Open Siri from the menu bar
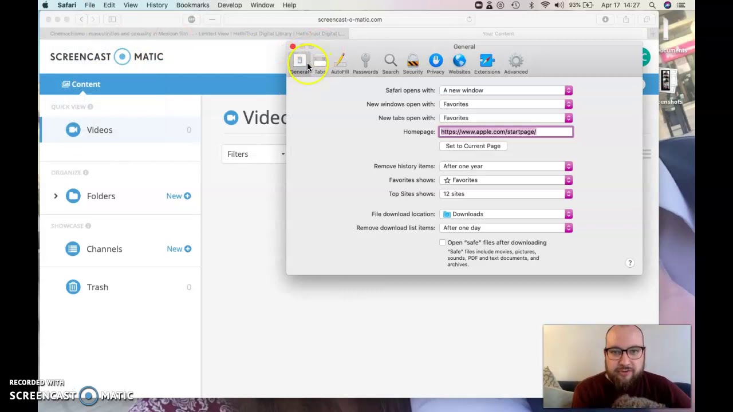The width and height of the screenshot is (733, 412). (x=667, y=5)
